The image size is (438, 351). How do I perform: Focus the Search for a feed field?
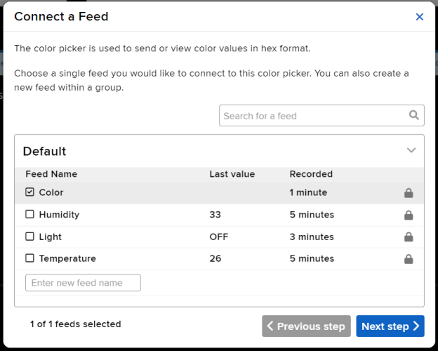pos(312,116)
